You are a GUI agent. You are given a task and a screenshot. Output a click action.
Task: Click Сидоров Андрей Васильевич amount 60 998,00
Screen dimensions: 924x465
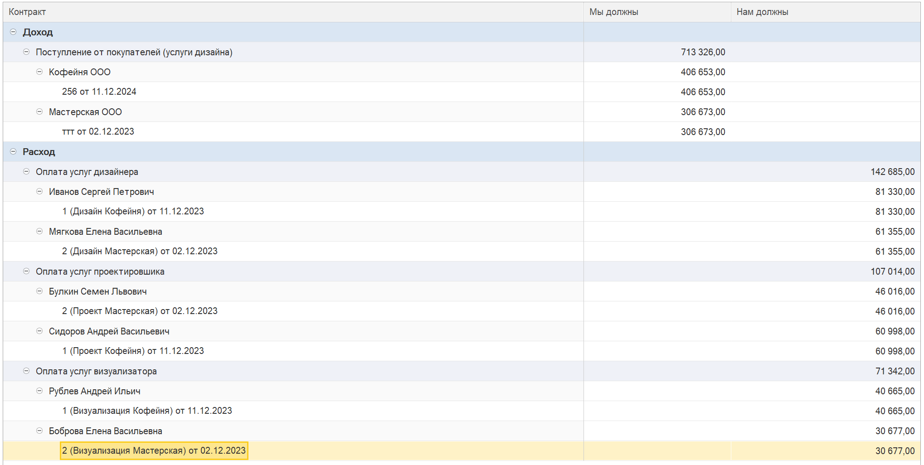point(895,331)
